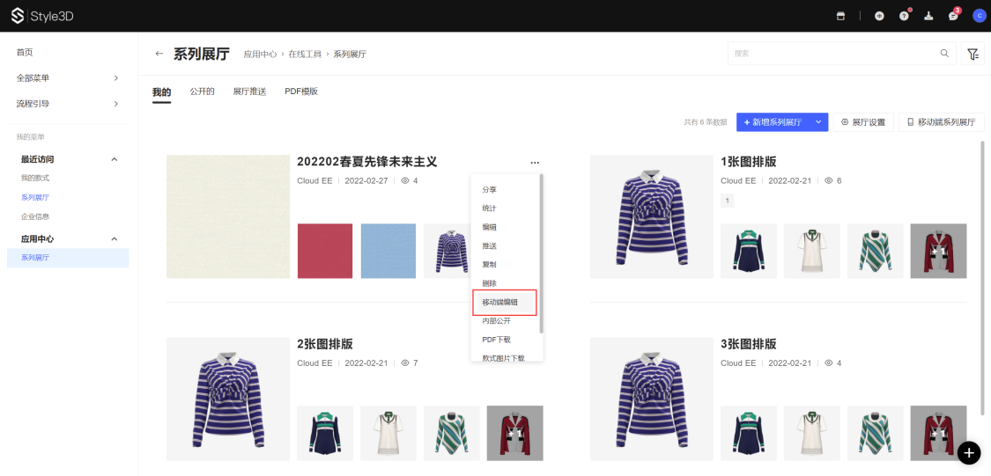Open dropdown arrow next to 新增系列展厅
This screenshot has height=476, width=991.
(x=818, y=122)
